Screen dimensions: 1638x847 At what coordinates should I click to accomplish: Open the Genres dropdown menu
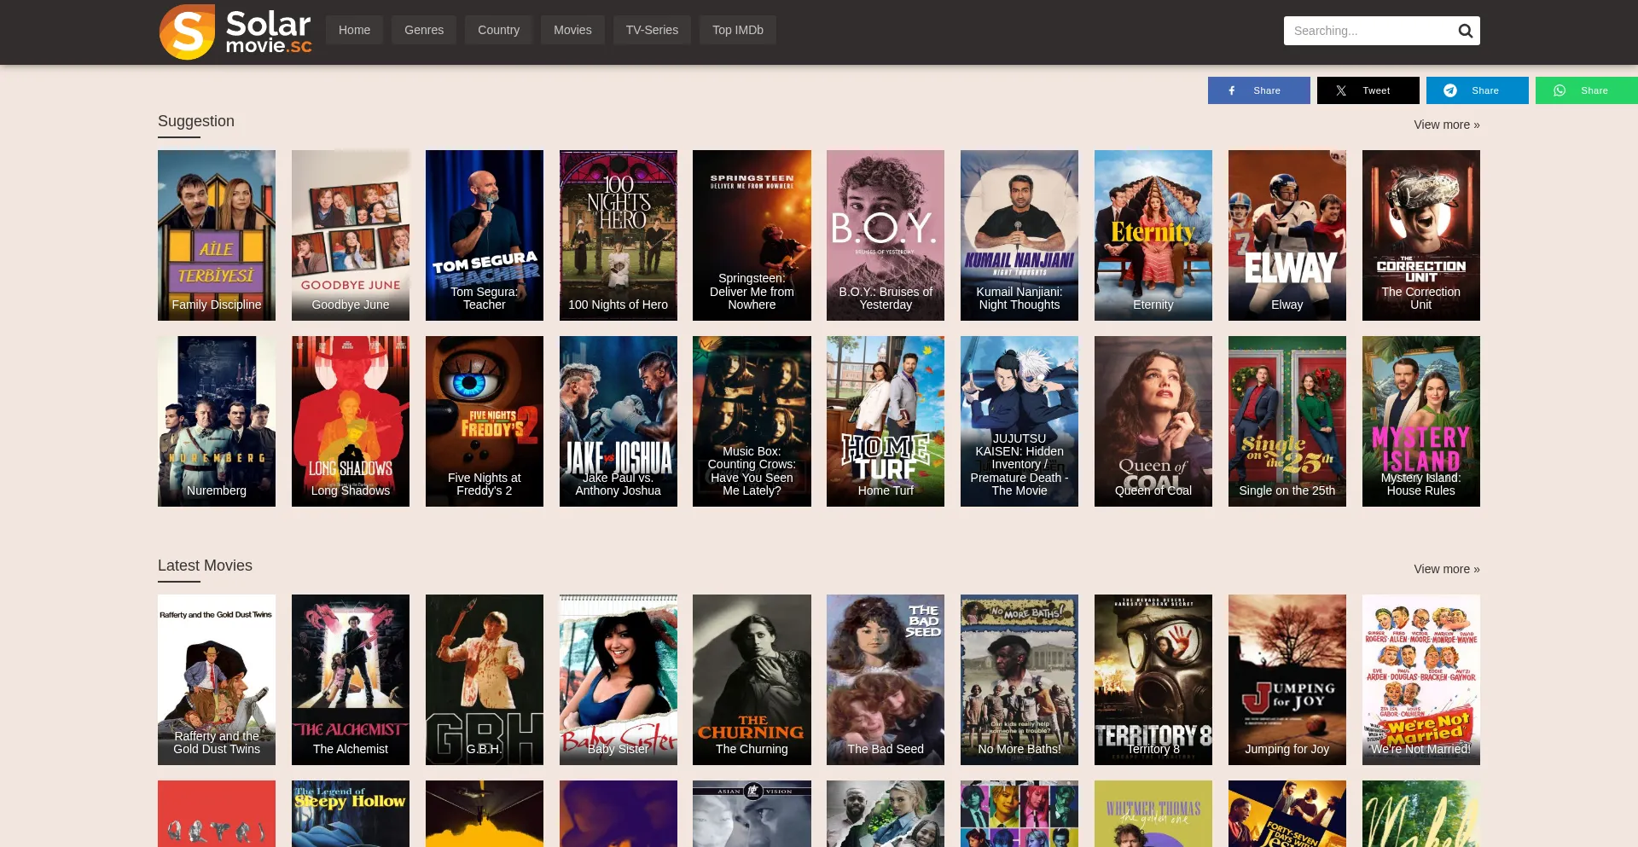(424, 30)
